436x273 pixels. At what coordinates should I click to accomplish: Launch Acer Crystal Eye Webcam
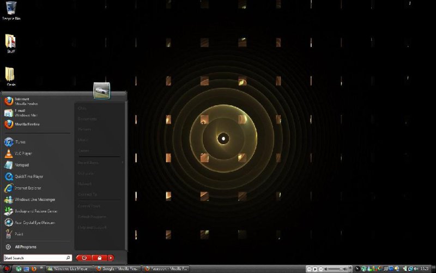click(34, 222)
